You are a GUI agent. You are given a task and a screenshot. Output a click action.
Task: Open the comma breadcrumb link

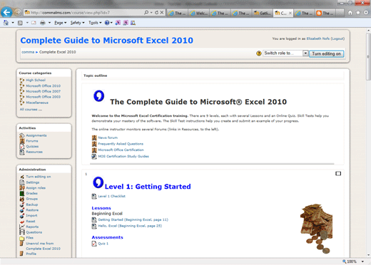click(x=28, y=52)
